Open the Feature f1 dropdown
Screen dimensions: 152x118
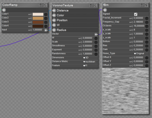click(85, 66)
